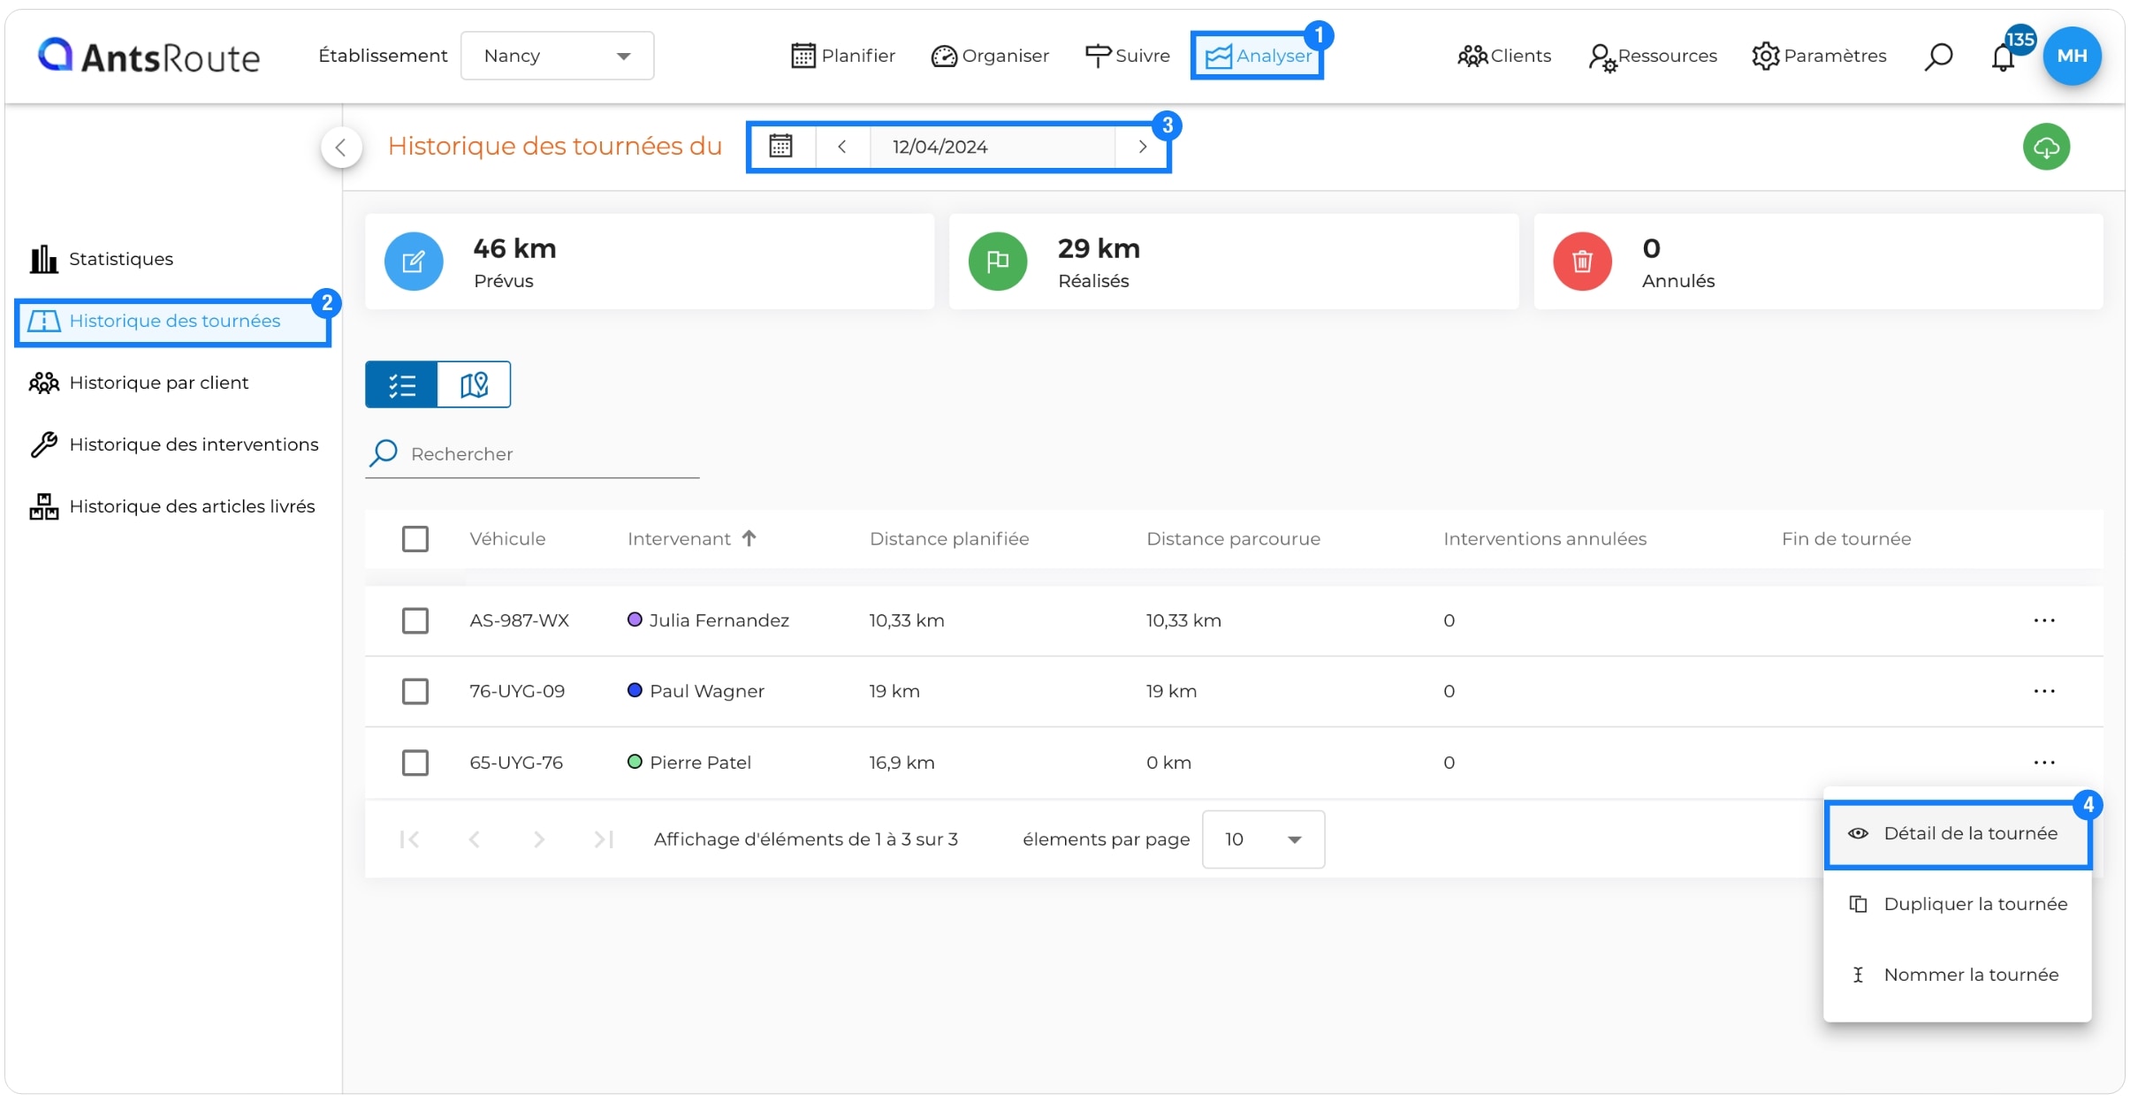The height and width of the screenshot is (1101, 2130).
Task: Go to next page of results
Action: tap(539, 839)
